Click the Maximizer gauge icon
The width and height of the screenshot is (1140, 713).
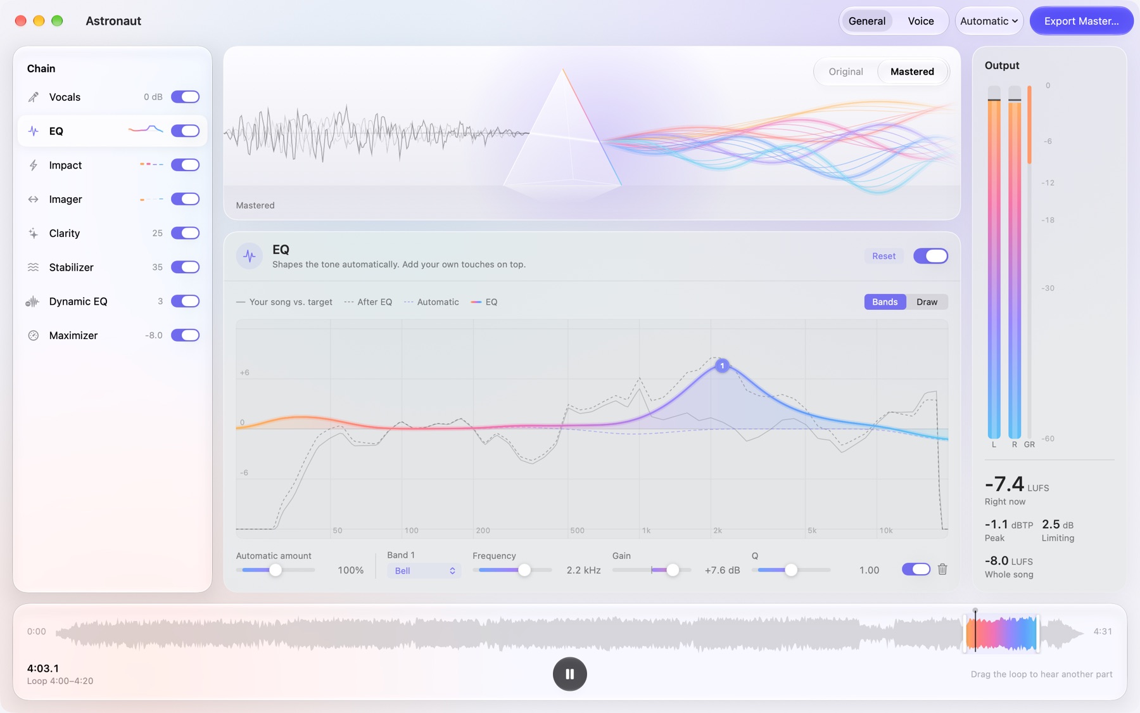point(34,335)
